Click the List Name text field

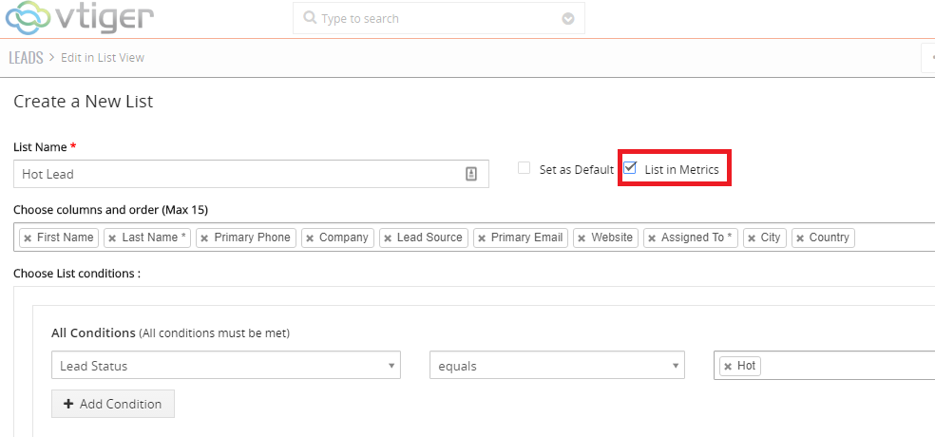click(238, 174)
